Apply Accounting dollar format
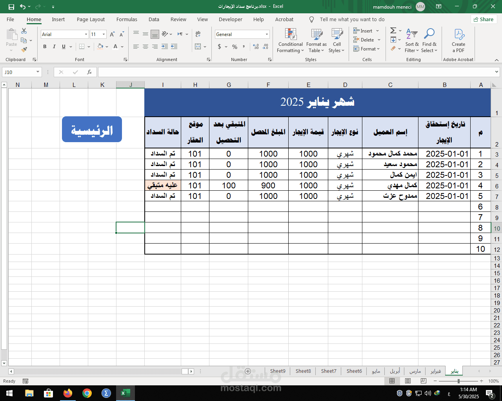This screenshot has width=502, height=401. coord(220,47)
